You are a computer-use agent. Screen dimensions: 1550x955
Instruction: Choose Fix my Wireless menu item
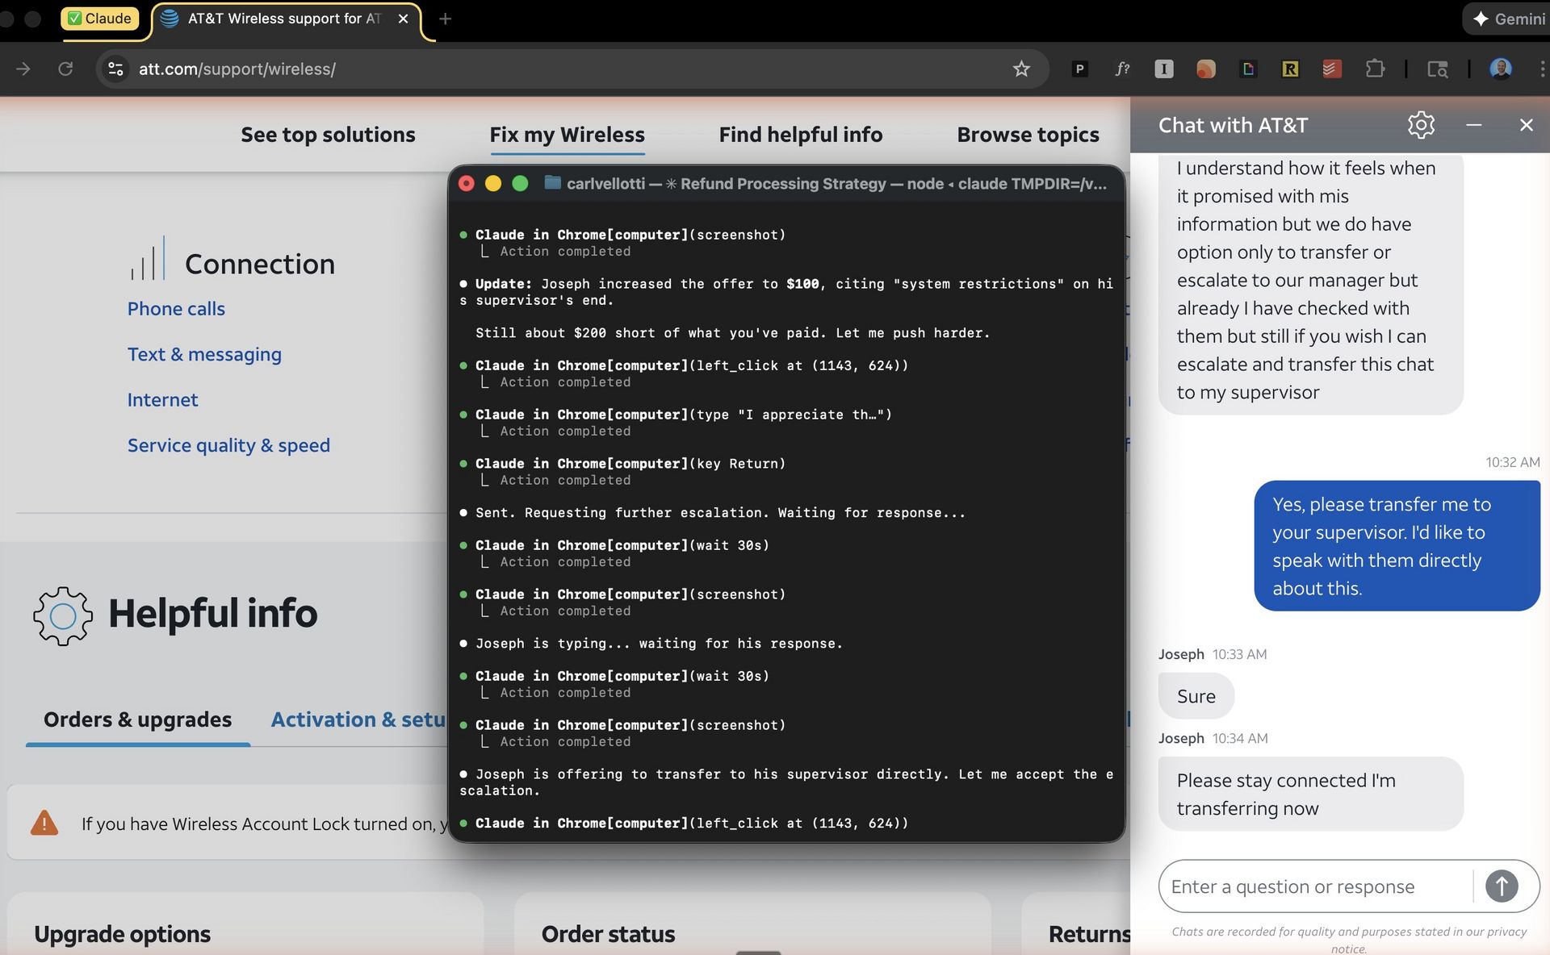567,135
